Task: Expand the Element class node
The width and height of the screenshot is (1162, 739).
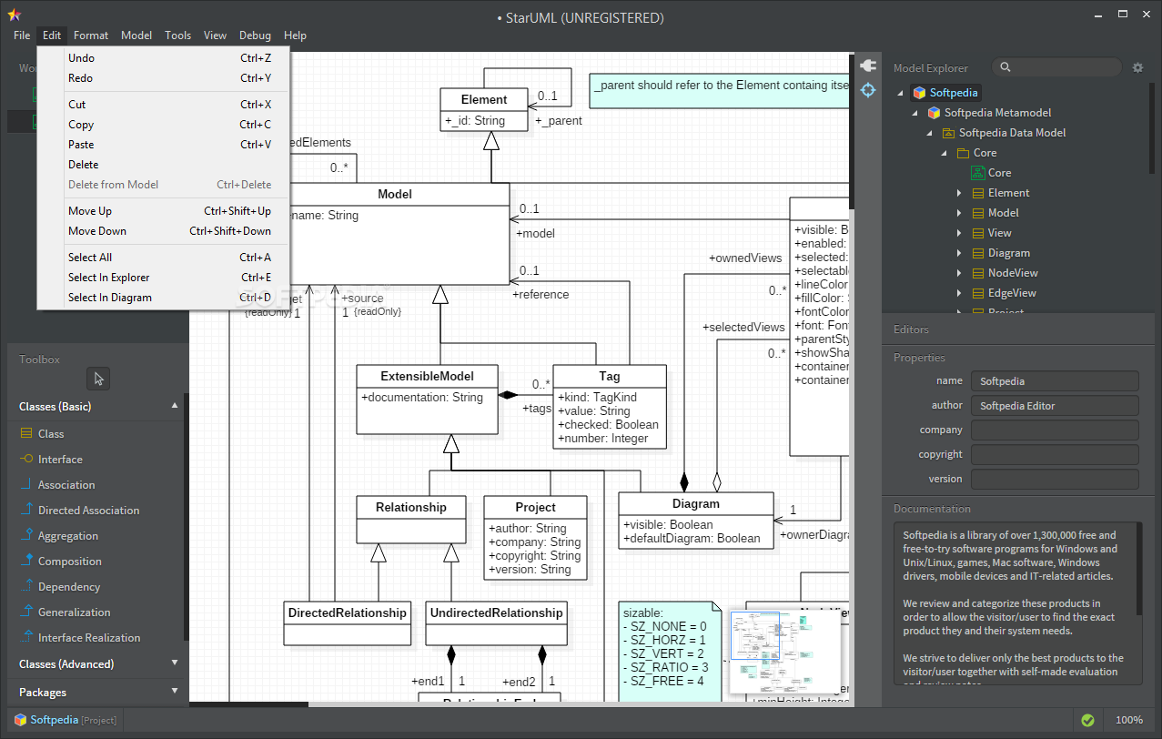Action: click(959, 193)
